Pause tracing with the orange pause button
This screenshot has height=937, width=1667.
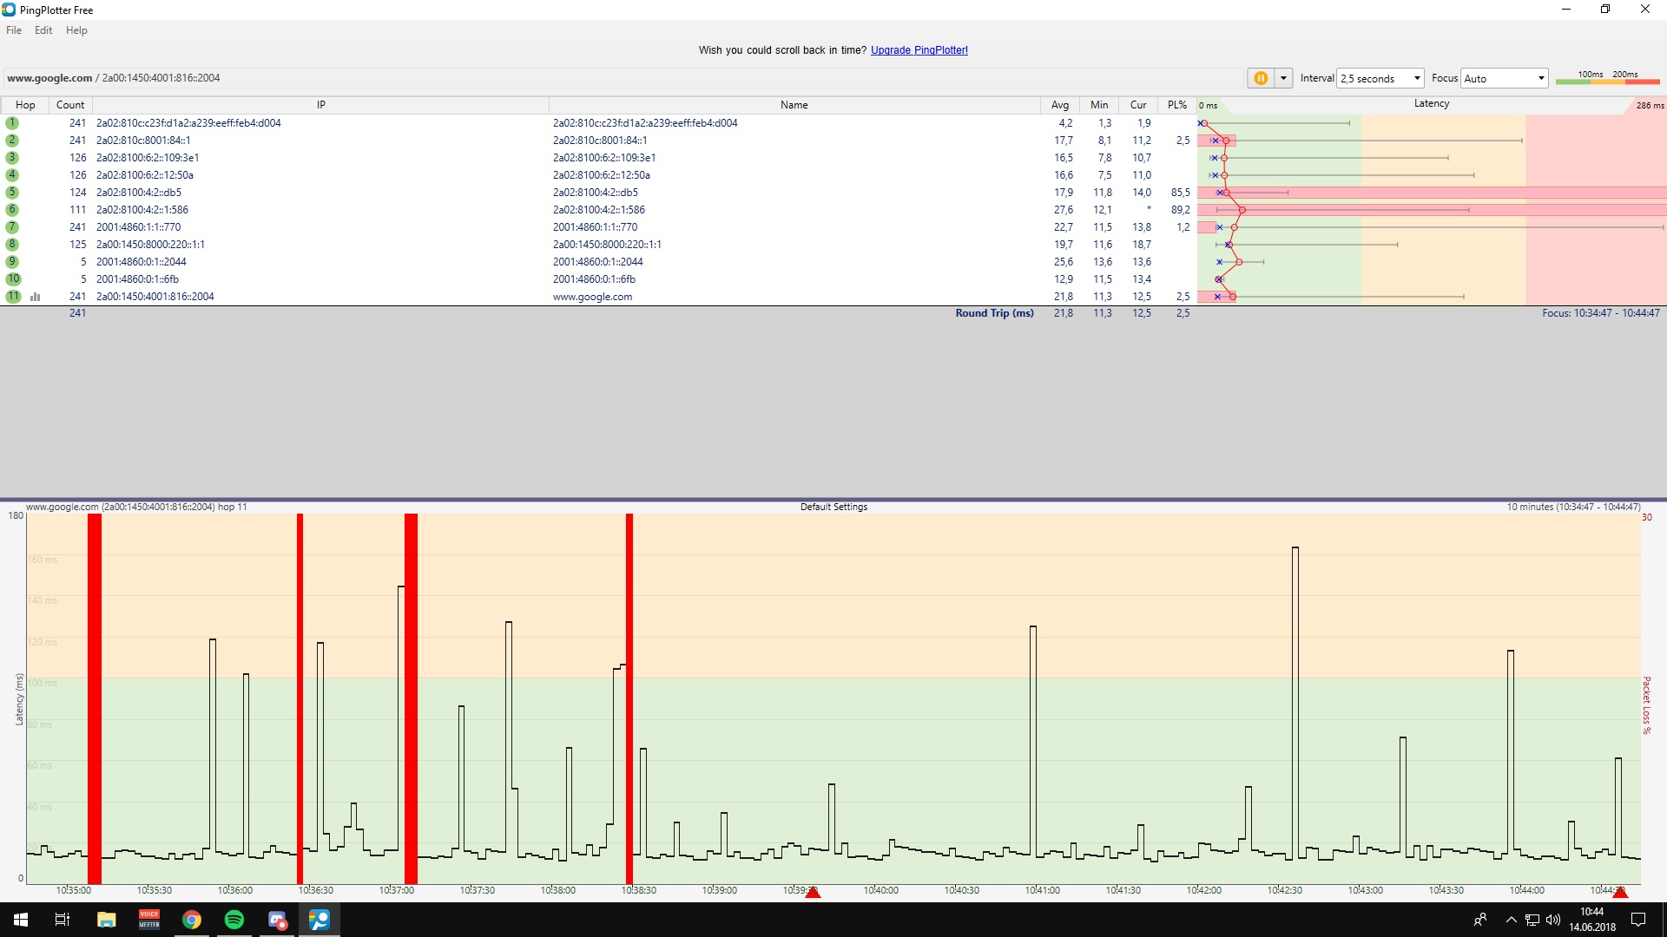[1261, 78]
